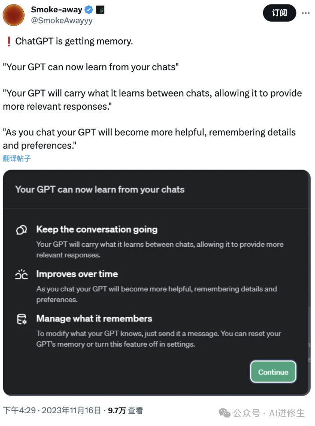The height and width of the screenshot is (426, 315).
Task: Click the 订阅 subscribe button
Action: (279, 13)
